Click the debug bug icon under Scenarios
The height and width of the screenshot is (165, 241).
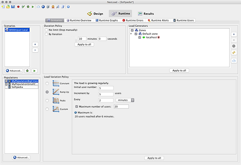coord(27,71)
